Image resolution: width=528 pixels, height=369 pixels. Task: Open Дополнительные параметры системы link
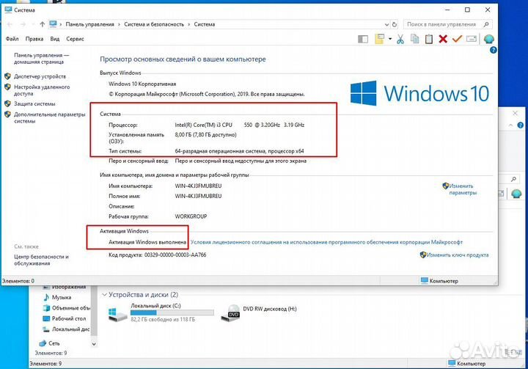pyautogui.click(x=50, y=117)
